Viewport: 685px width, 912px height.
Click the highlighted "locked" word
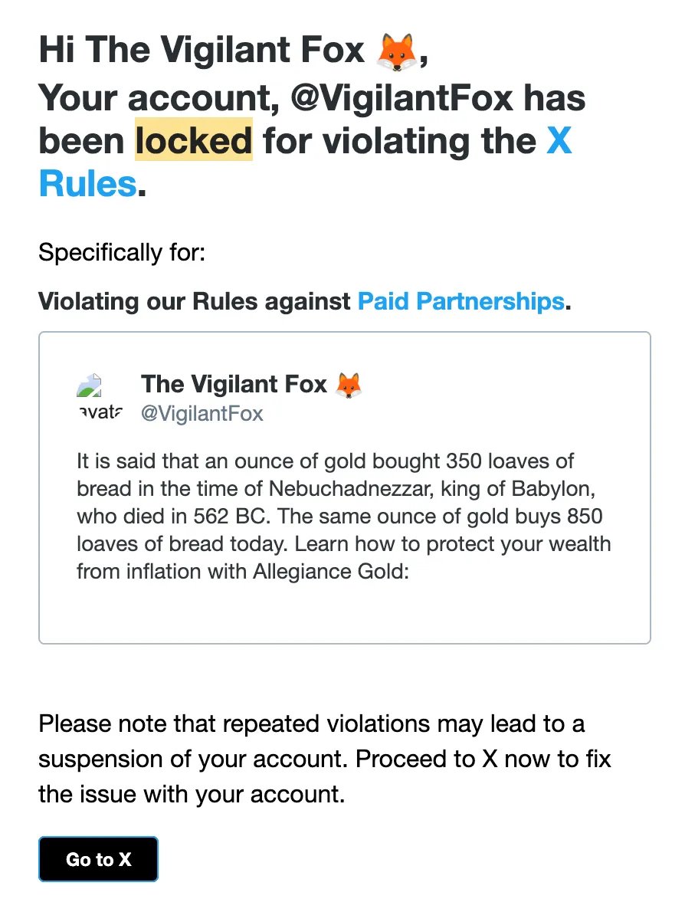(193, 141)
